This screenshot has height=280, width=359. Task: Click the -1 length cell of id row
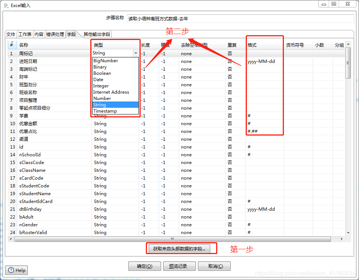[148, 147]
